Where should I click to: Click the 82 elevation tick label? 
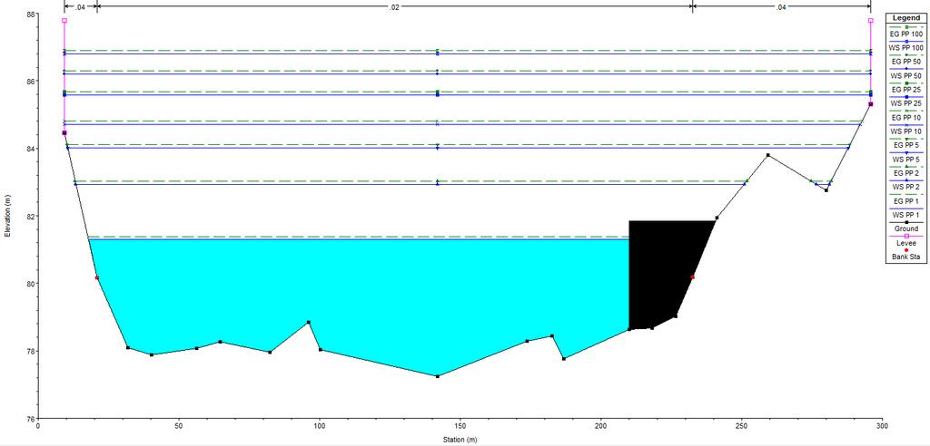coord(32,216)
